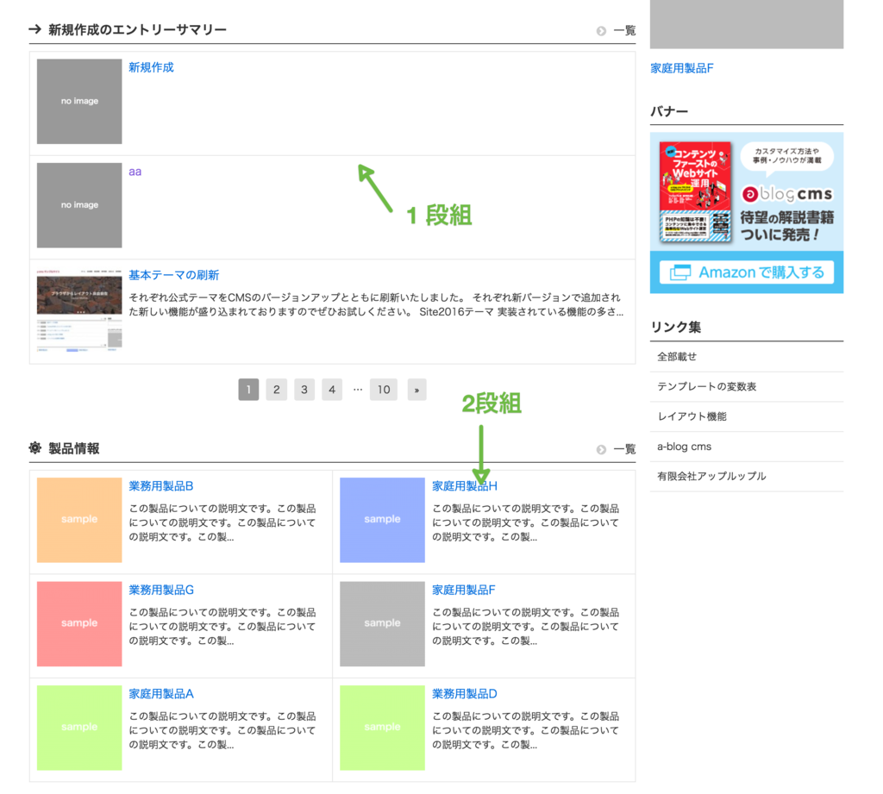Click the chevron icon next to 製品情報 一覧

pos(602,448)
